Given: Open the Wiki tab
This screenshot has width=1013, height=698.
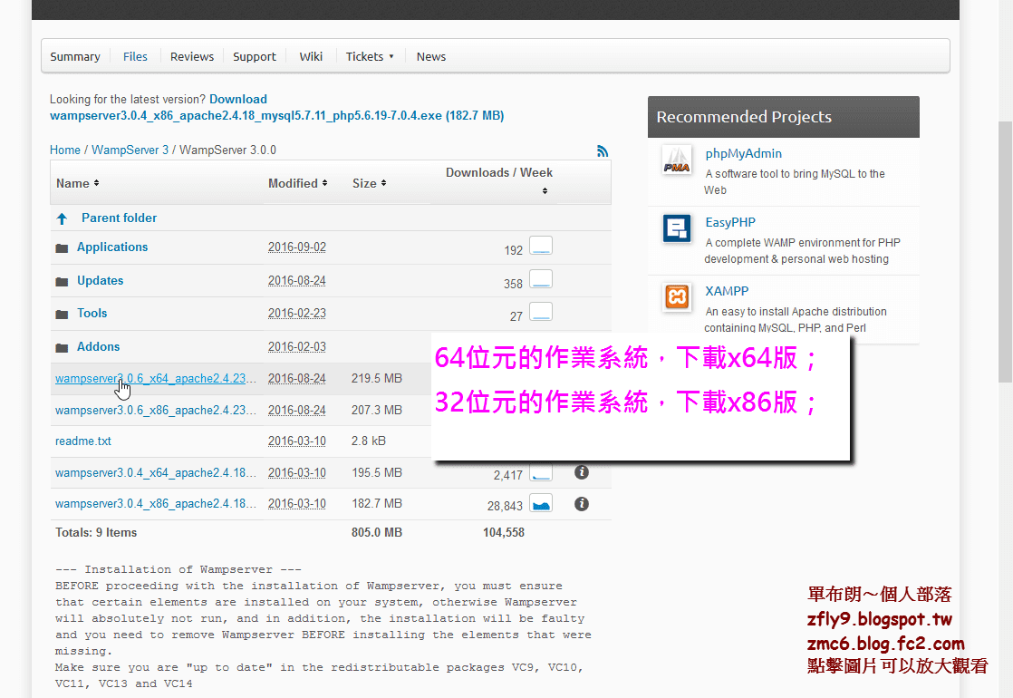Looking at the screenshot, I should tap(311, 57).
